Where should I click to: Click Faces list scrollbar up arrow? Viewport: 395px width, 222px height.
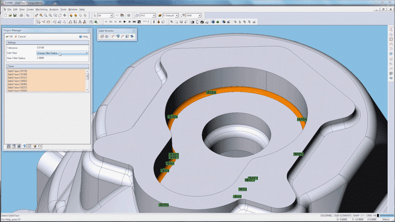[x=87, y=71]
